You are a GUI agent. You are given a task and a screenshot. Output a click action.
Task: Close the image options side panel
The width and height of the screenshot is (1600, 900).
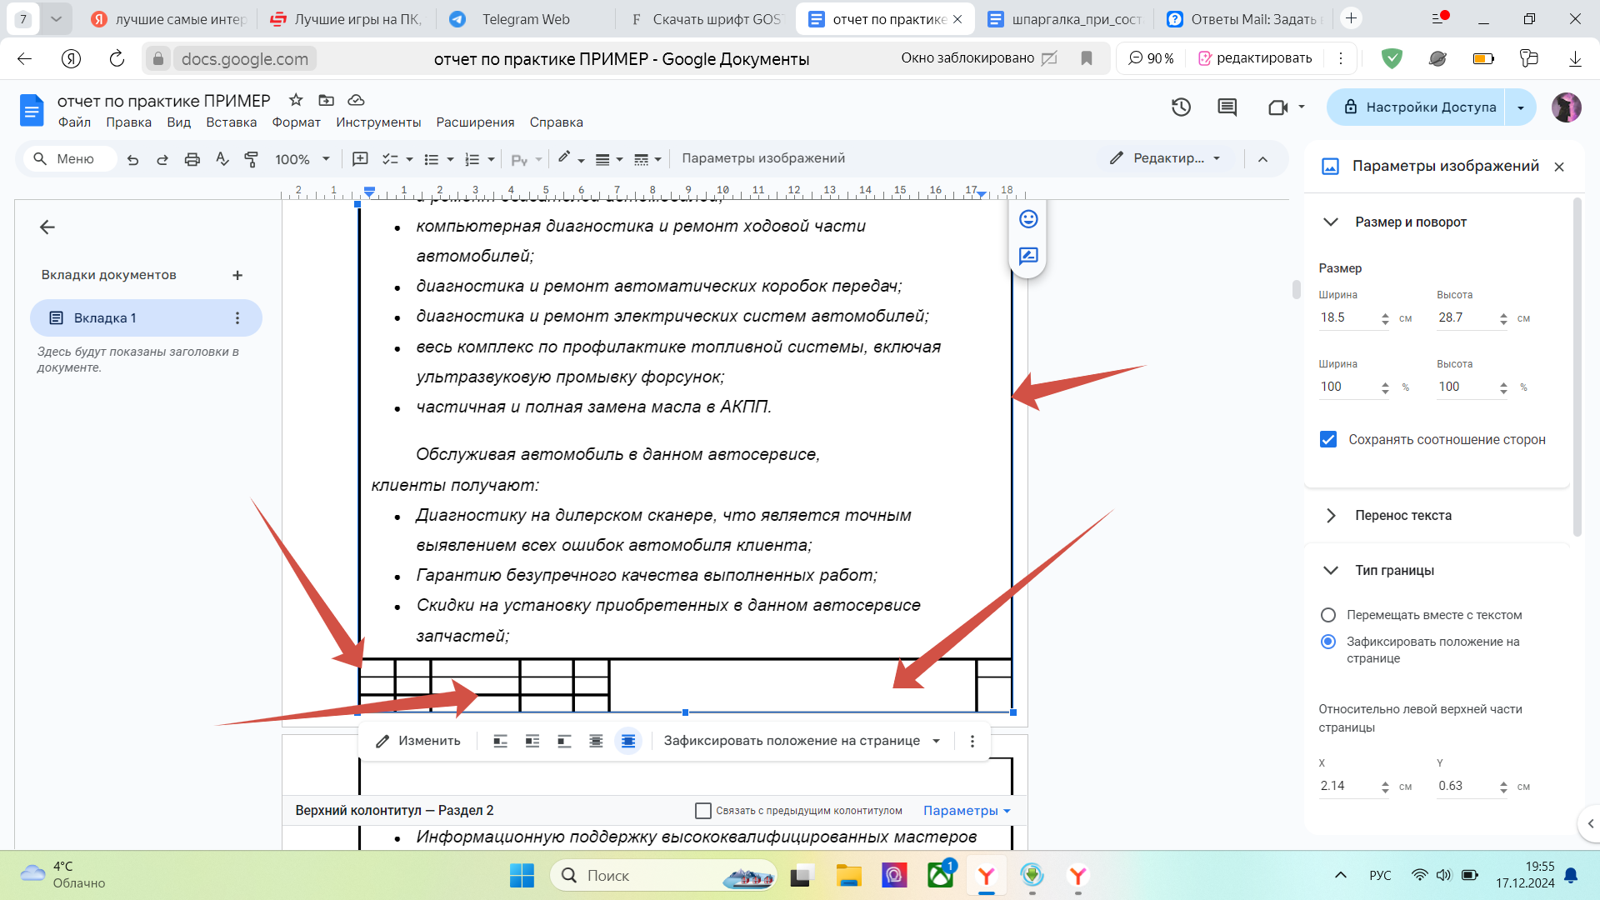click(1559, 167)
